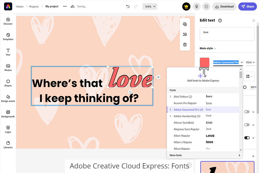This screenshot has width=259, height=173.
Task: Disable the switched-on toggle in Edit text panel
Action: 247,138
